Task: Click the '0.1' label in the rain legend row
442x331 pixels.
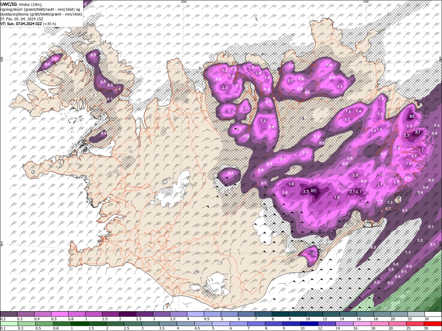Action: tap(3, 329)
